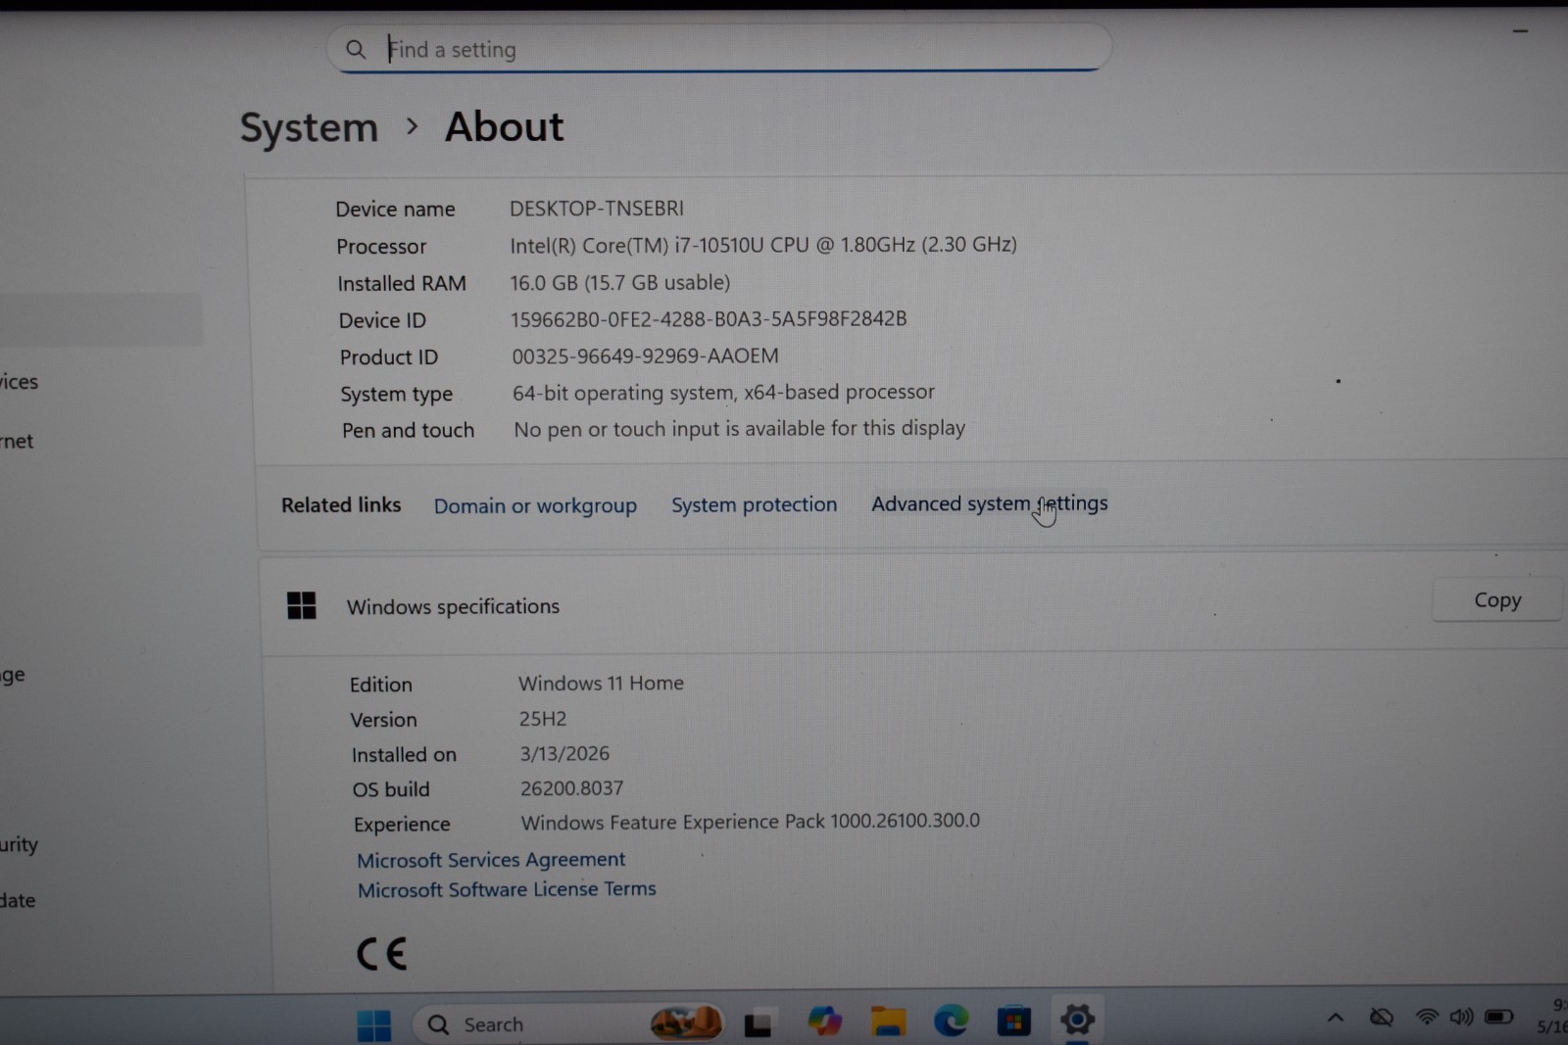Open Task View from the taskbar
The width and height of the screenshot is (1568, 1045).
click(x=758, y=1023)
